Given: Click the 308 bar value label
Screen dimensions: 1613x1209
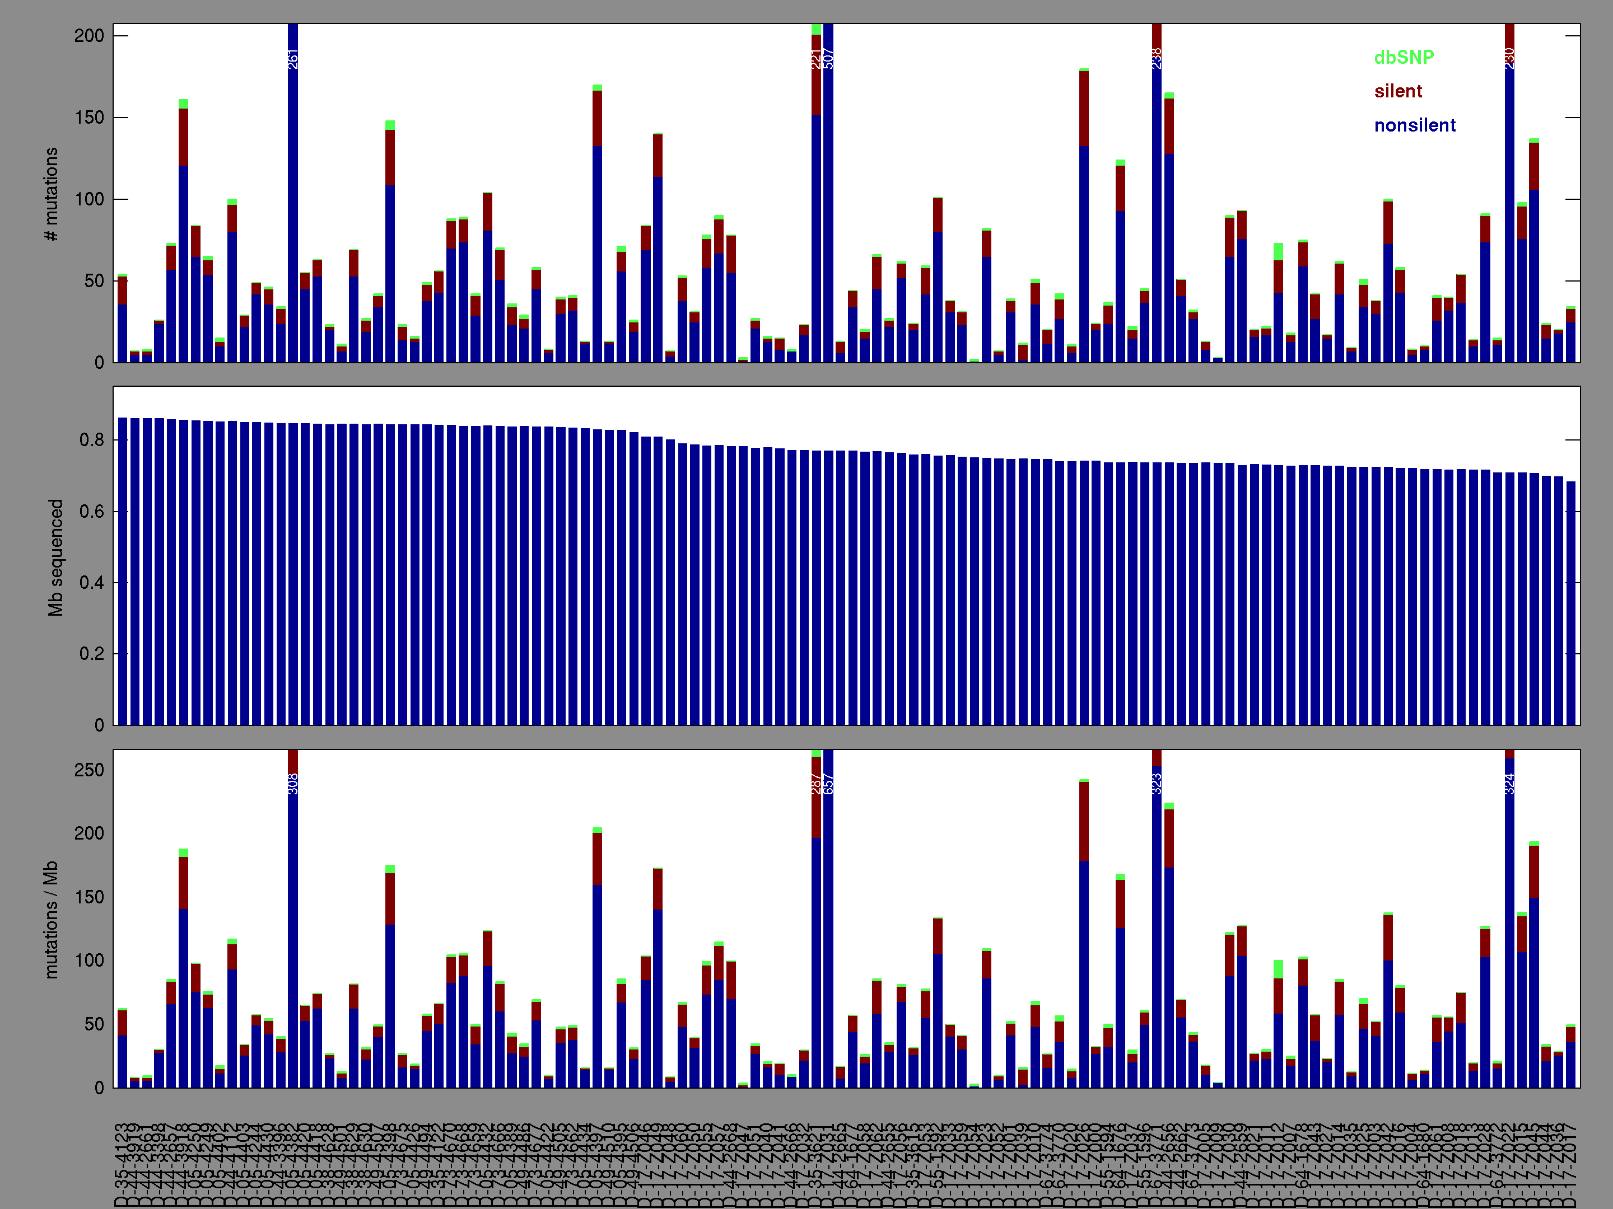Looking at the screenshot, I should [293, 784].
